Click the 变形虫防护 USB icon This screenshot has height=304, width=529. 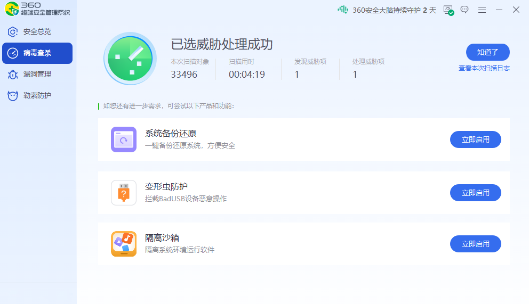(124, 193)
